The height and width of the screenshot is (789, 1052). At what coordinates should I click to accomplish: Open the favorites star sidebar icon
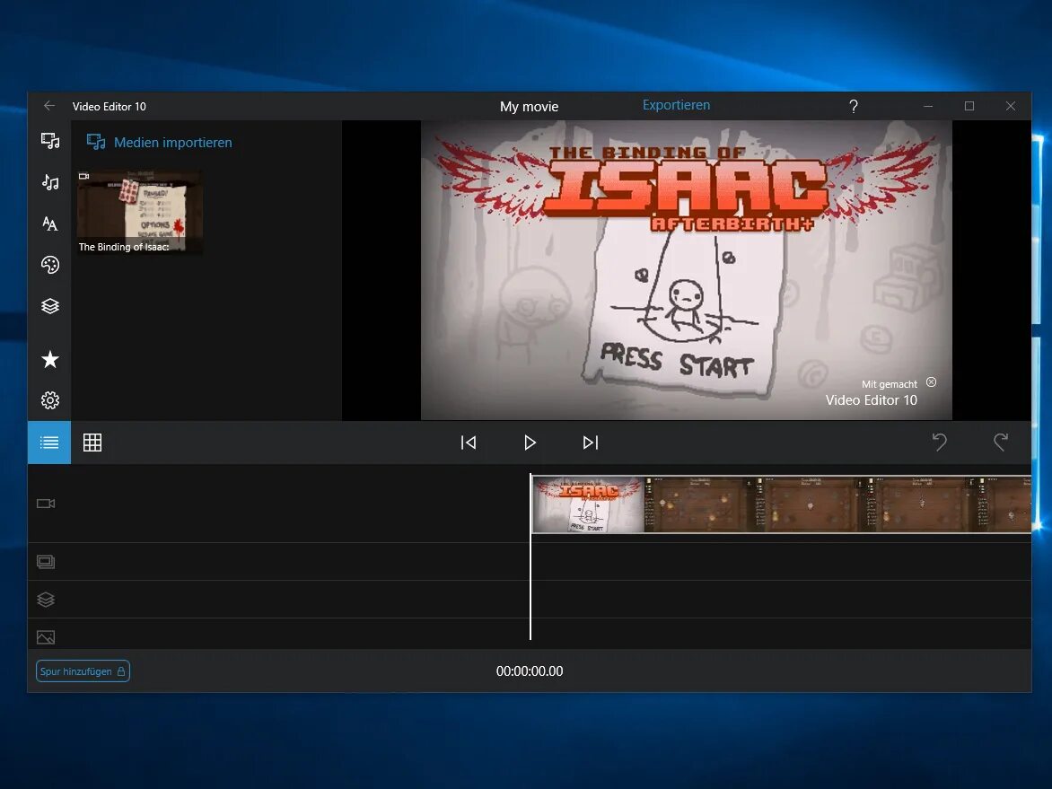point(49,360)
